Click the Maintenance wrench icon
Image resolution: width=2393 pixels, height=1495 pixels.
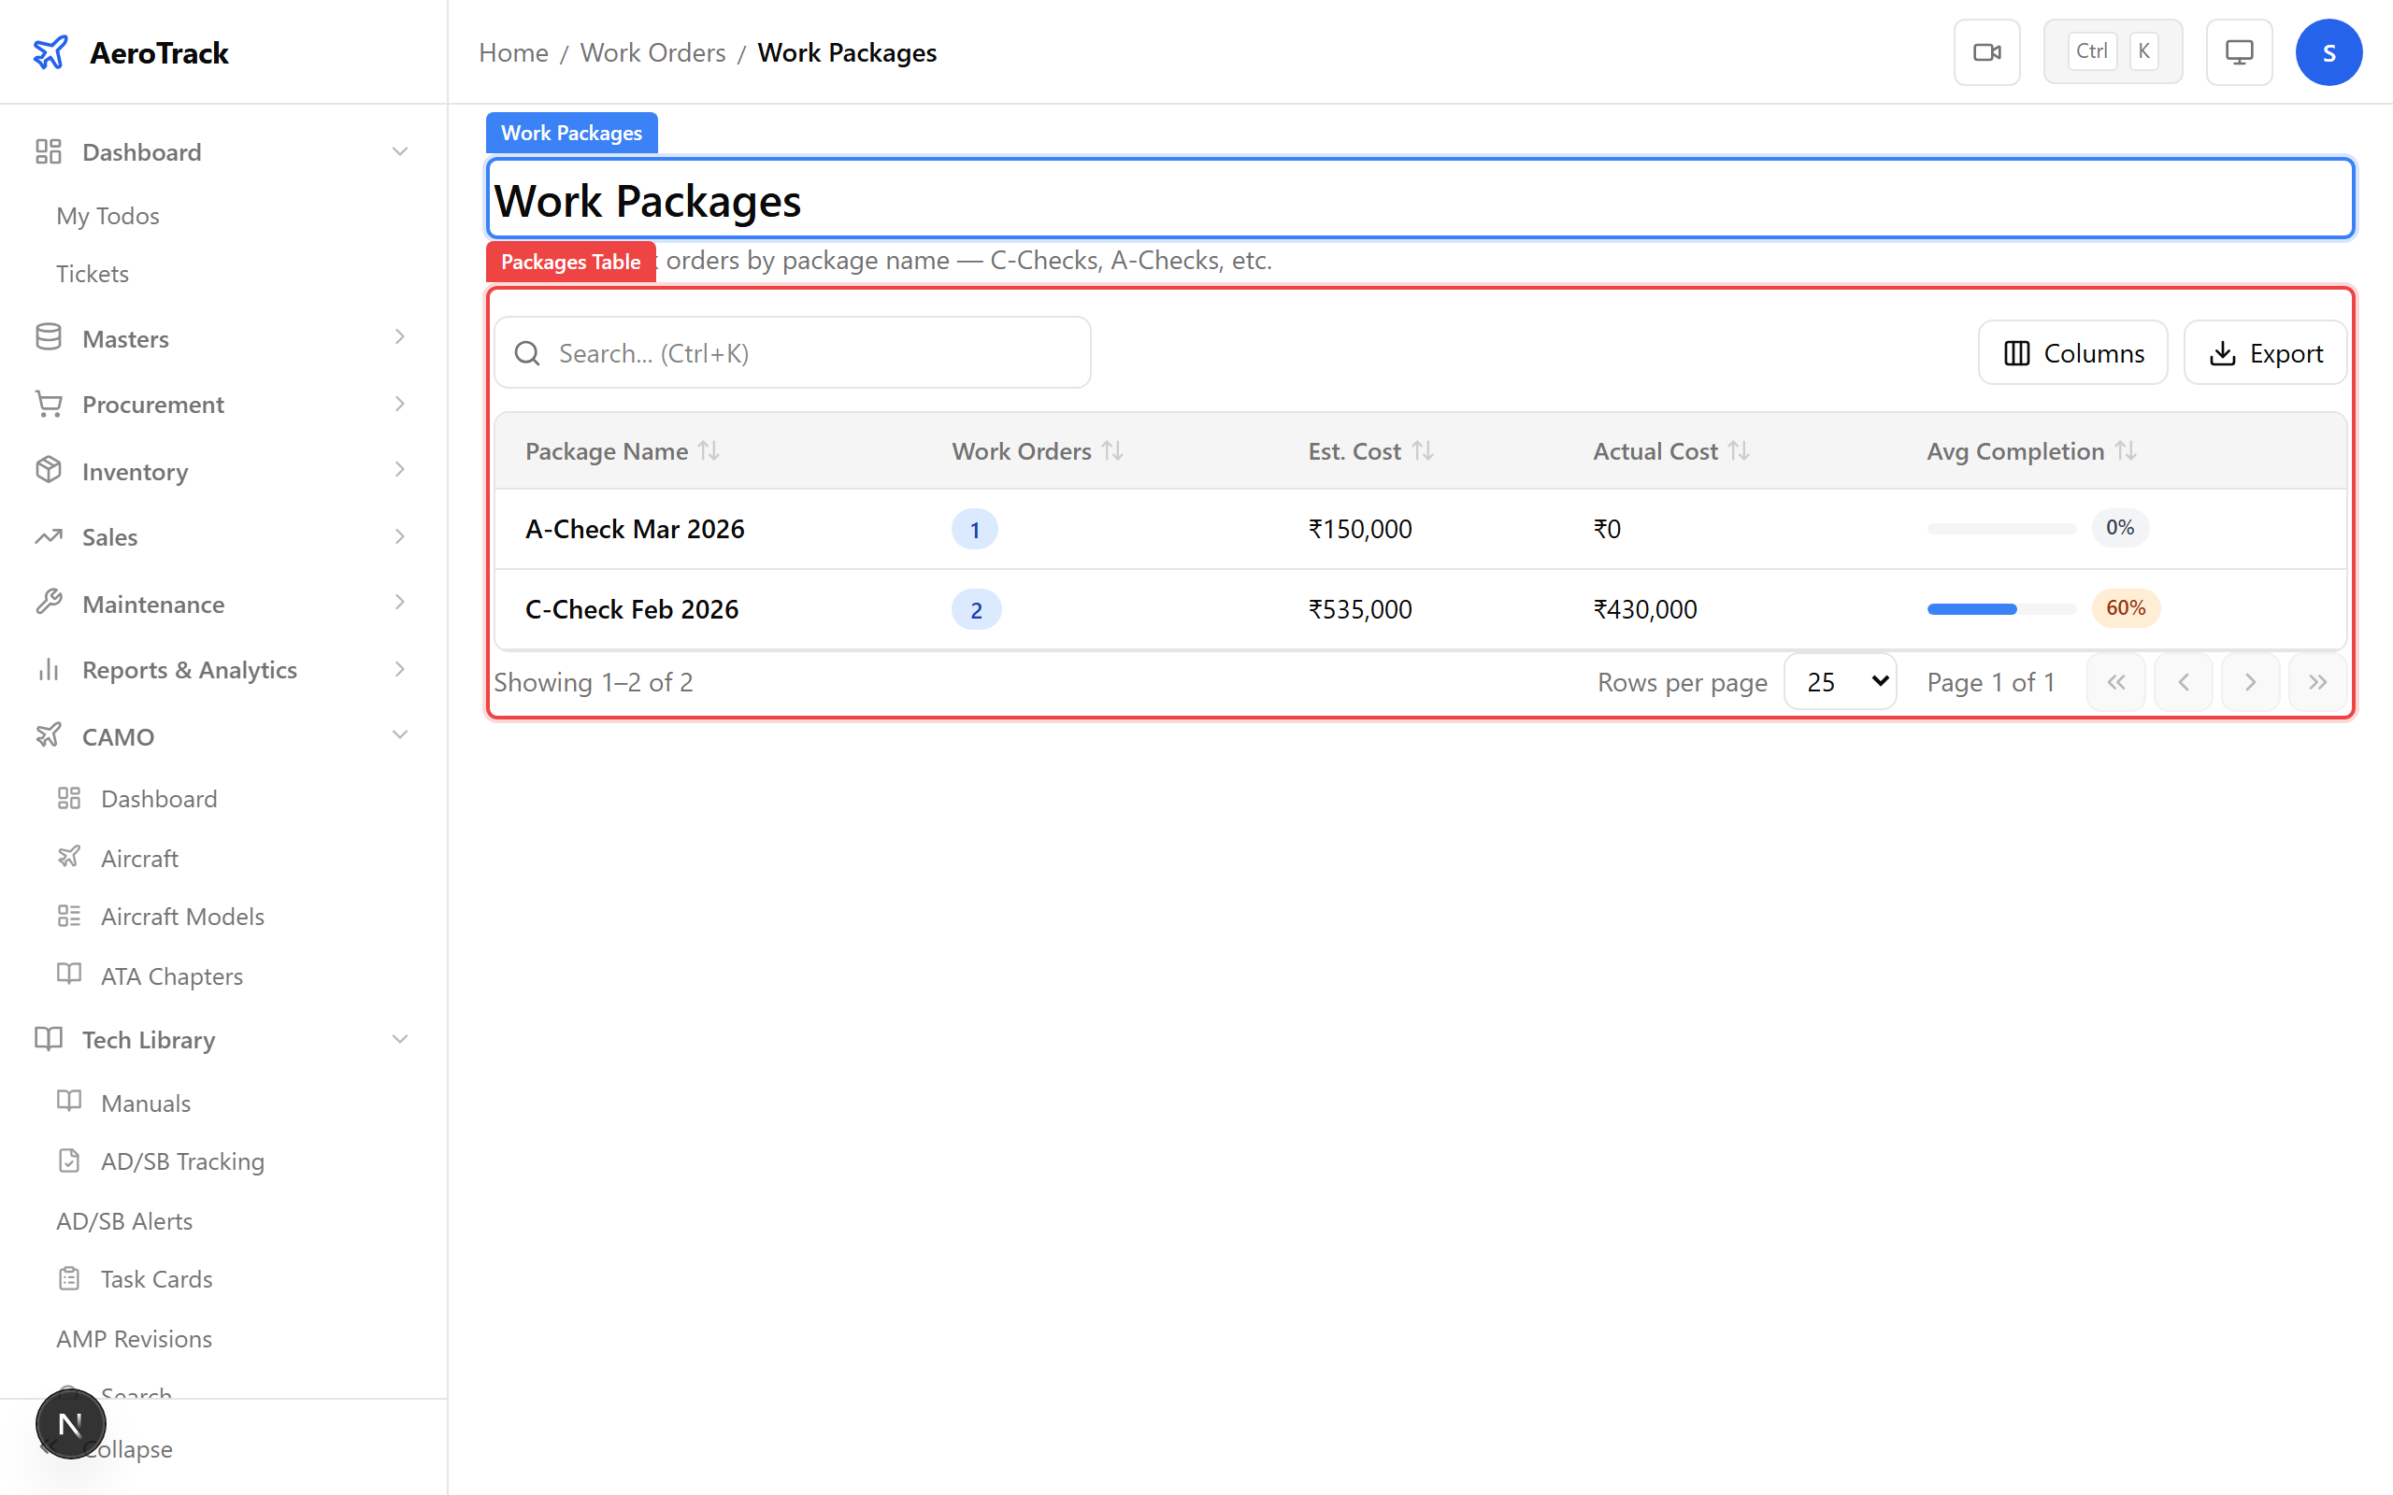tap(49, 604)
